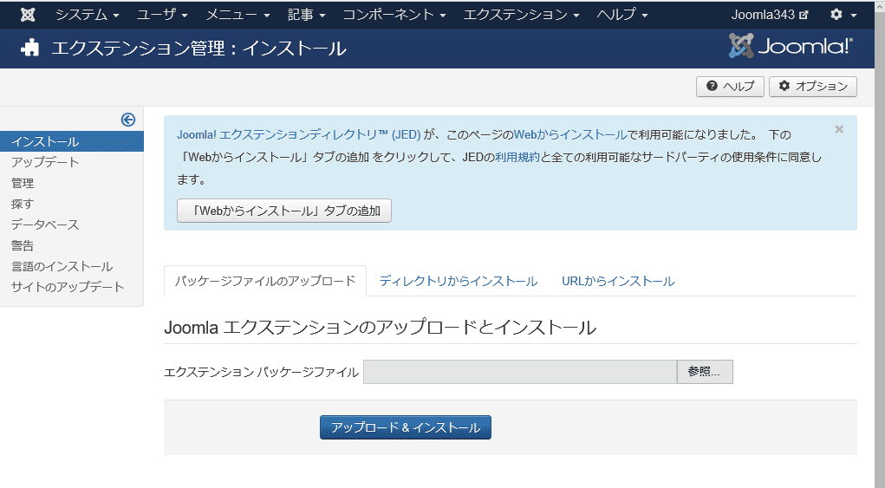Click the ヘルプ toolbar button
This screenshot has height=488, width=885.
tap(730, 87)
